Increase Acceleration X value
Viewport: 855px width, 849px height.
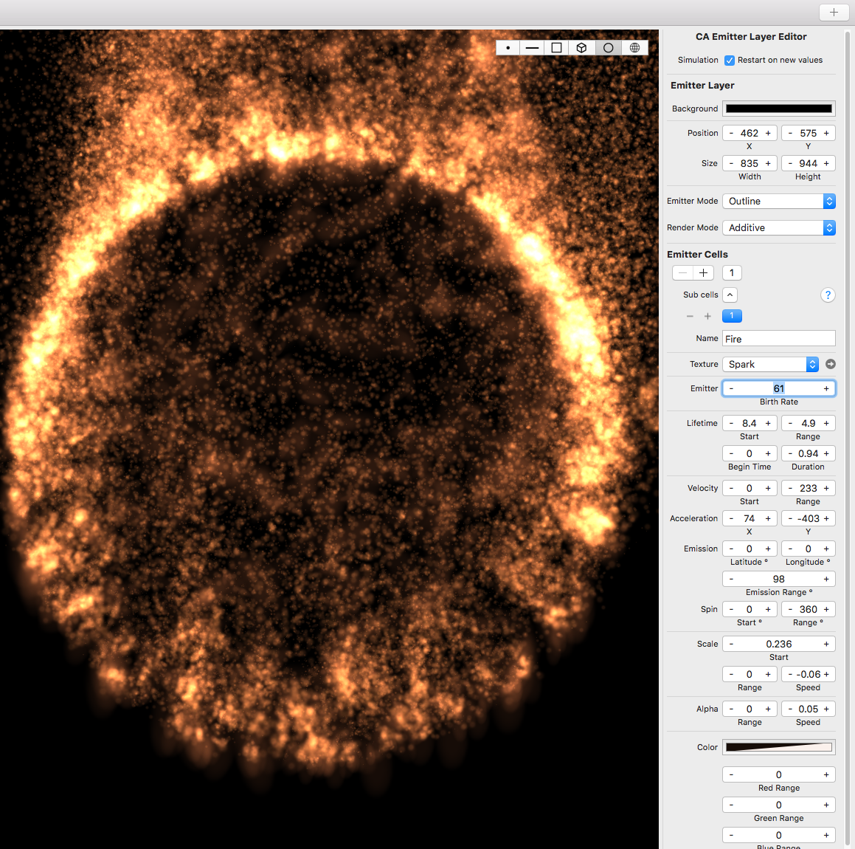click(768, 519)
